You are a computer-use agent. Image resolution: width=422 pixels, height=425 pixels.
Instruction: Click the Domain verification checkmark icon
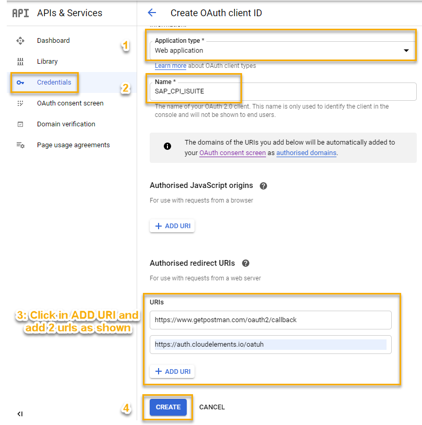[20, 124]
